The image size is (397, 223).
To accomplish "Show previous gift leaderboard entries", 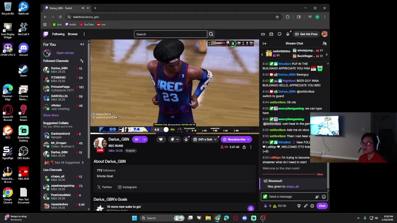I will [262, 55].
